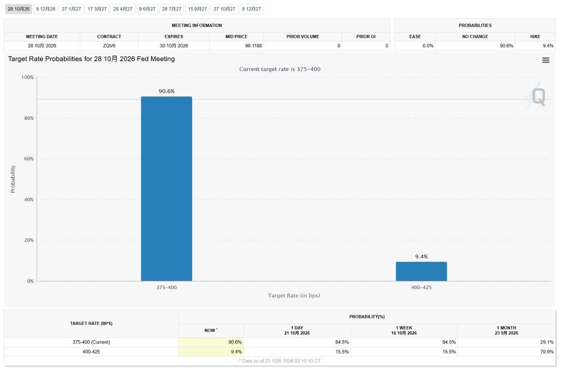Screen dimensions: 561x371
Task: Open the 9 6月27 meeting tab
Action: (147, 9)
